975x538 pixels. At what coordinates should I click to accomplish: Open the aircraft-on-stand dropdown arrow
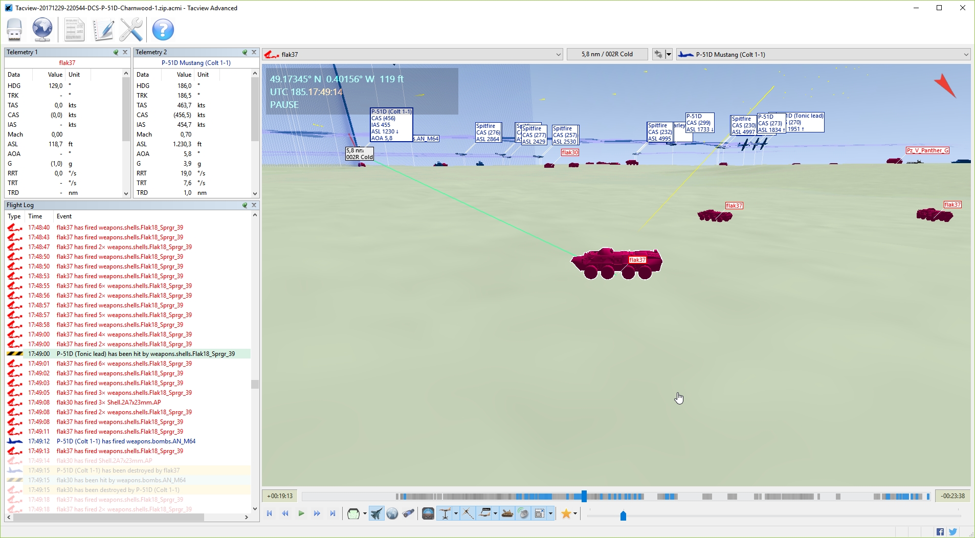pyautogui.click(x=456, y=513)
